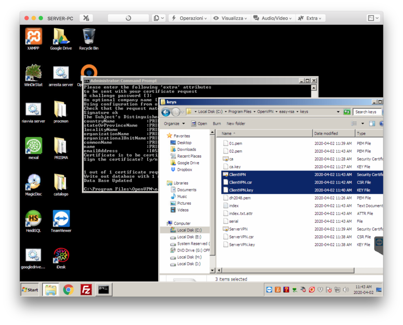Select Dropbox in the navigation pane
The image size is (403, 325).
(x=184, y=170)
